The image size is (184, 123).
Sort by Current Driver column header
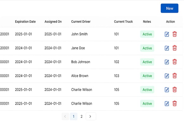point(81,22)
